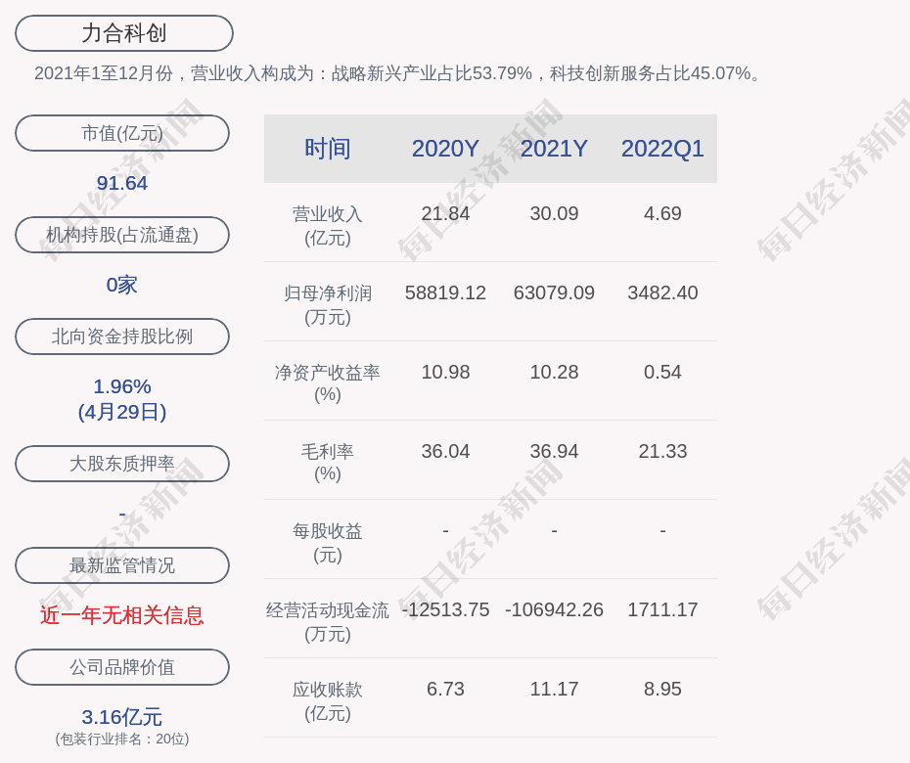The width and height of the screenshot is (910, 763).
Task: Click the 2020Y revenue value 21.84
Action: tap(445, 213)
